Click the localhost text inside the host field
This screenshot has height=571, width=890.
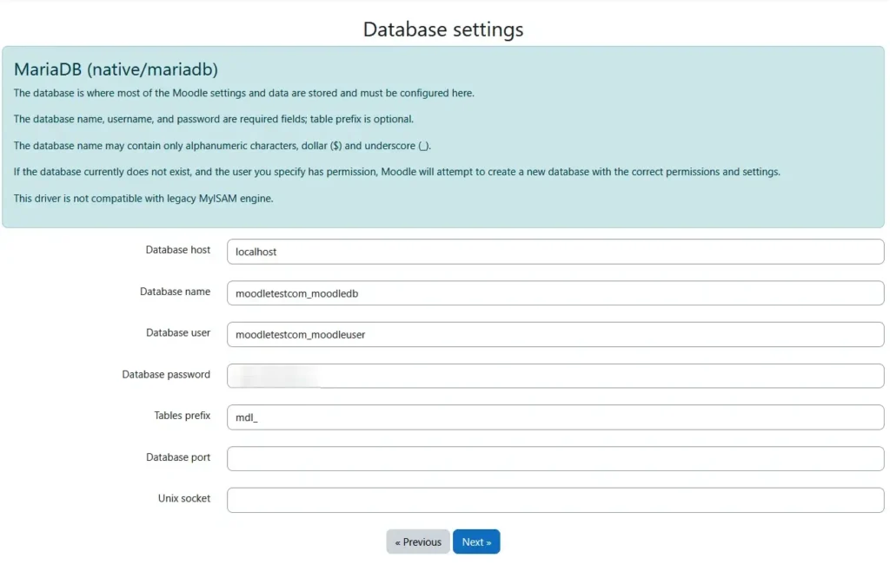(x=253, y=252)
